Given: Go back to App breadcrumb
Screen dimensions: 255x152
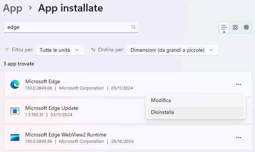Looking at the screenshot, I should [x=12, y=7].
